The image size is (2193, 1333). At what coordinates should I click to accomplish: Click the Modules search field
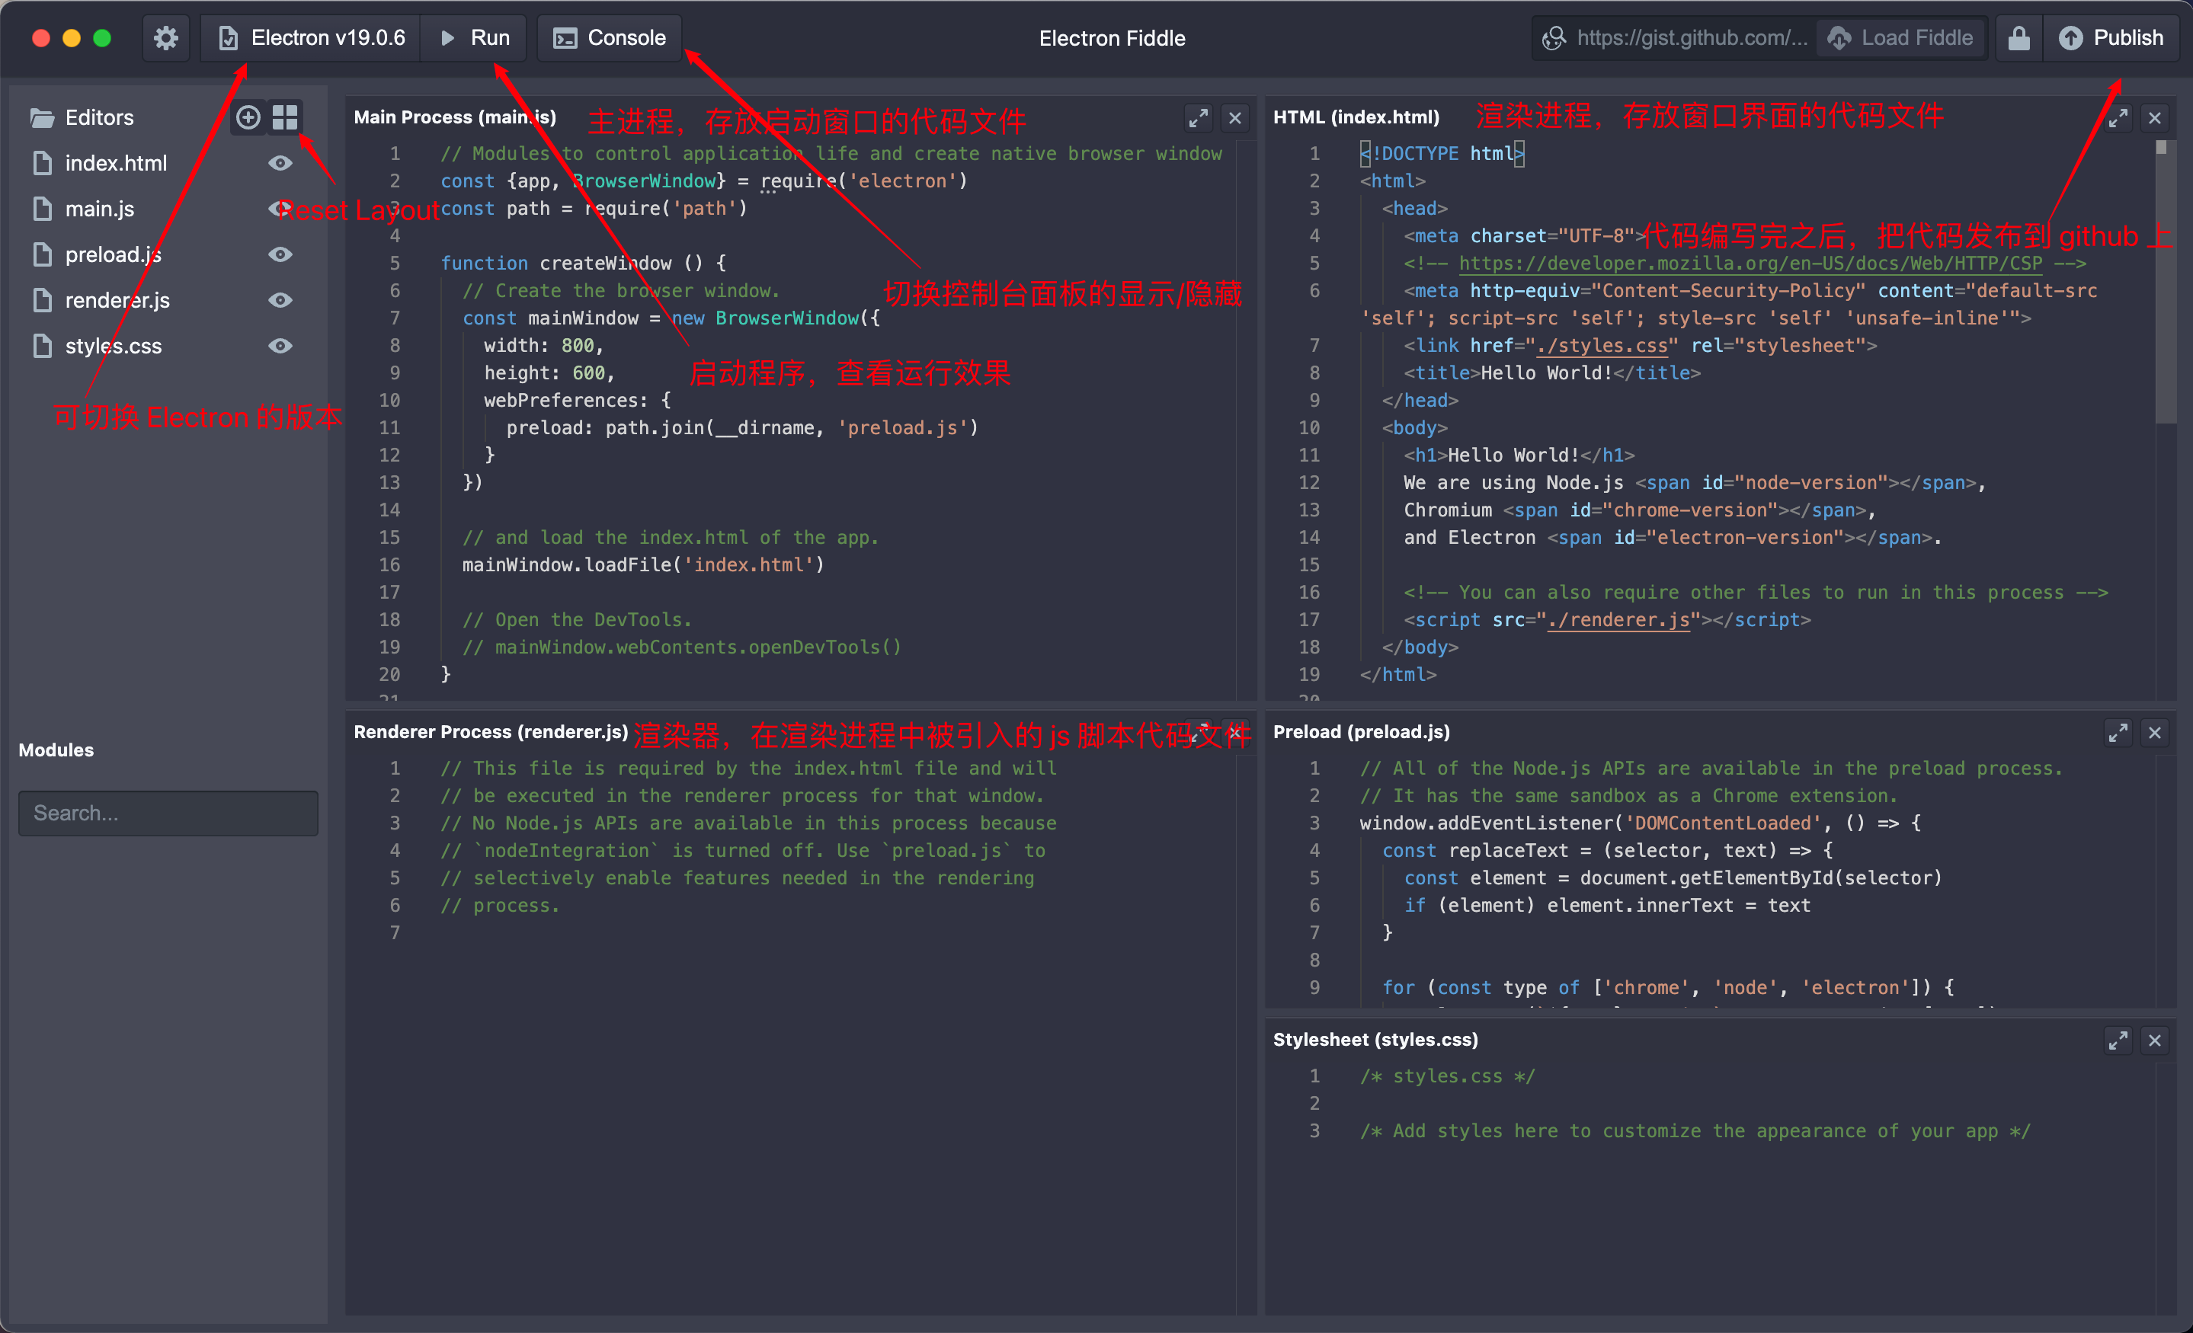168,813
